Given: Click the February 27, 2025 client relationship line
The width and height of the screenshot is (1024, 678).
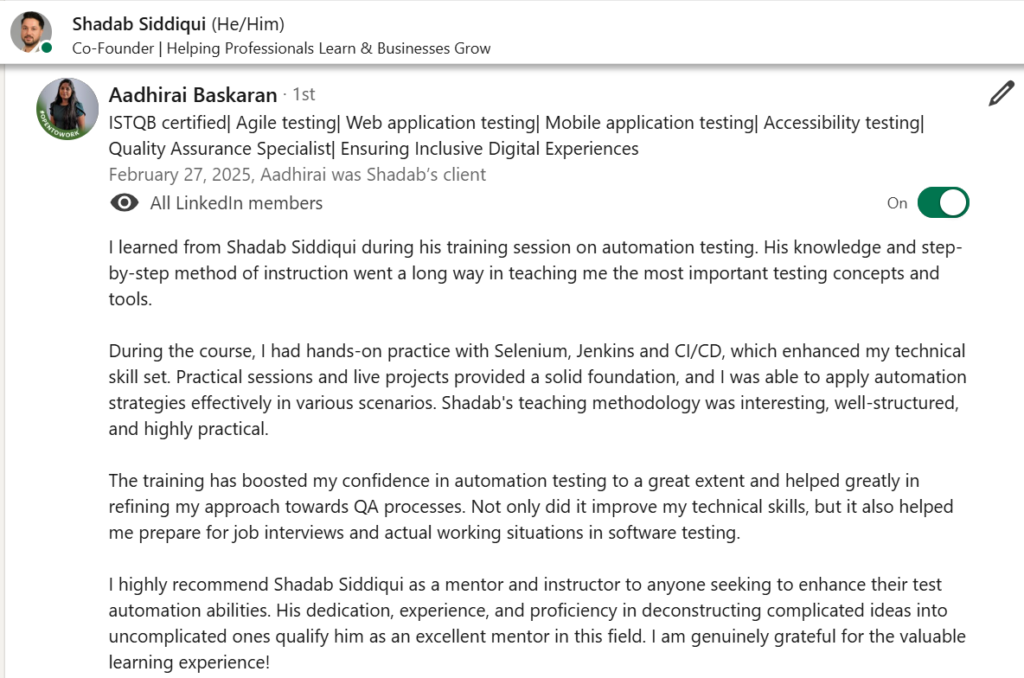Looking at the screenshot, I should (x=298, y=175).
